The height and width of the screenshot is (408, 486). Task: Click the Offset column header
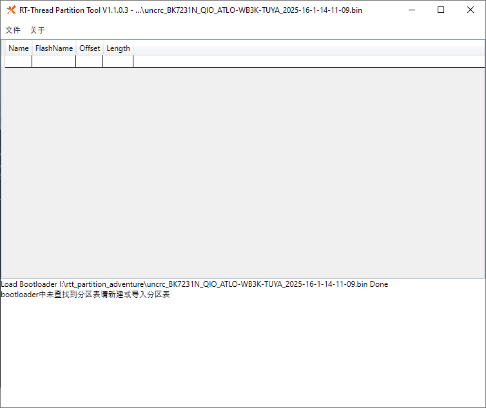(x=90, y=48)
